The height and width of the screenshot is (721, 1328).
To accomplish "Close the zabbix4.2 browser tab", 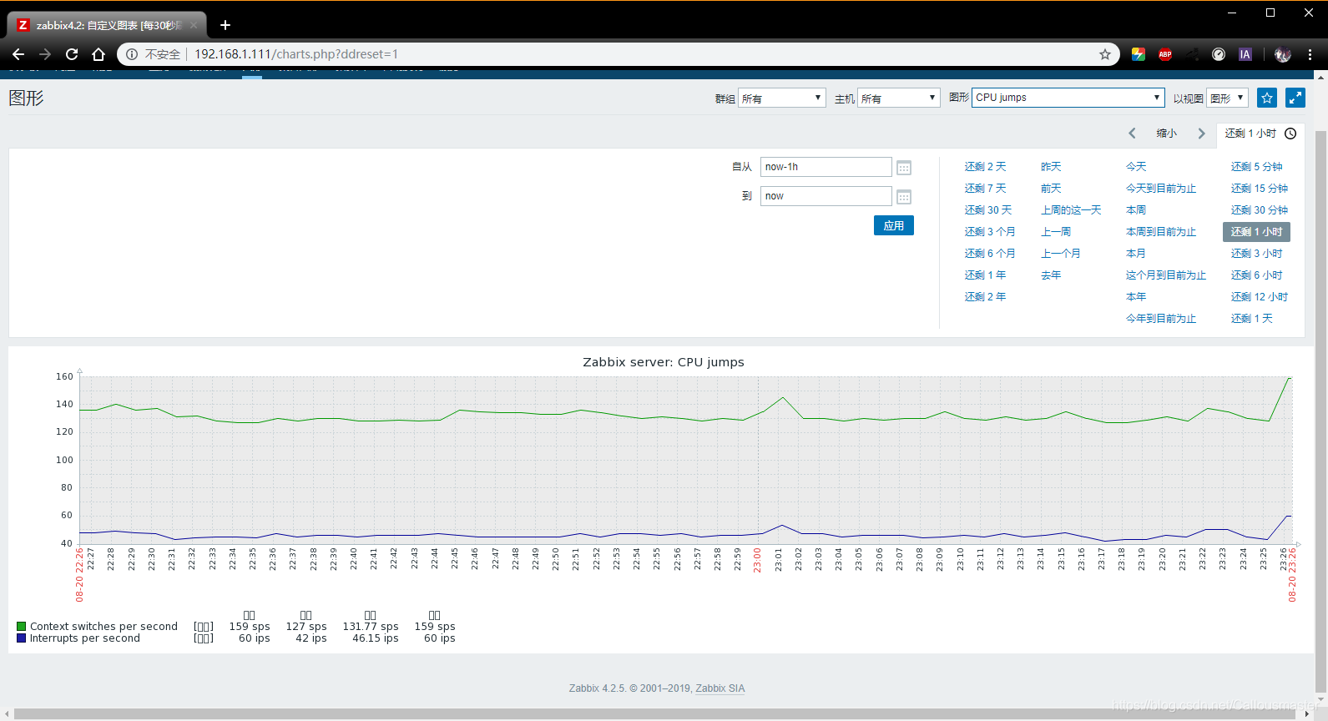I will point(194,25).
